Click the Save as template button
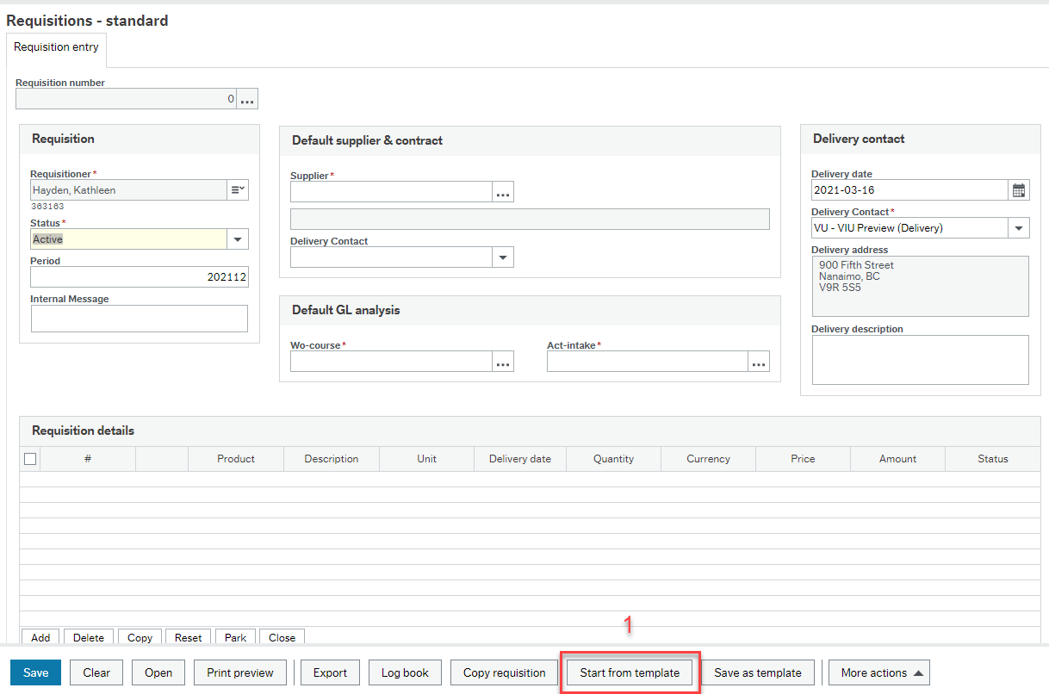 757,672
